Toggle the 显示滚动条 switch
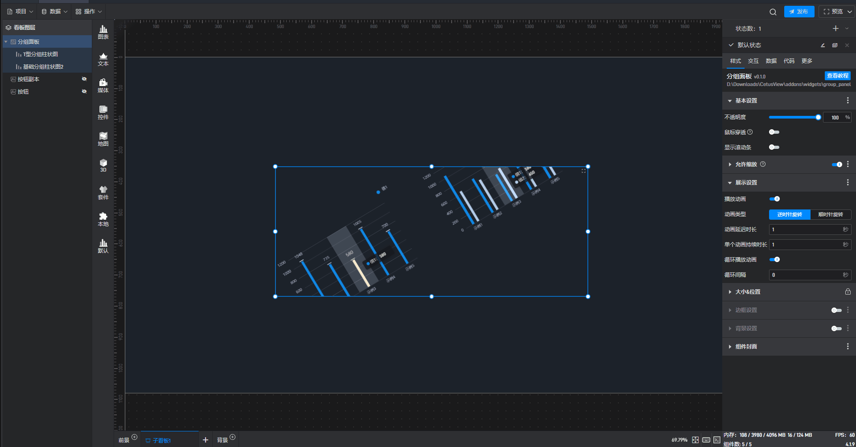Viewport: 856px width, 447px height. 774,147
